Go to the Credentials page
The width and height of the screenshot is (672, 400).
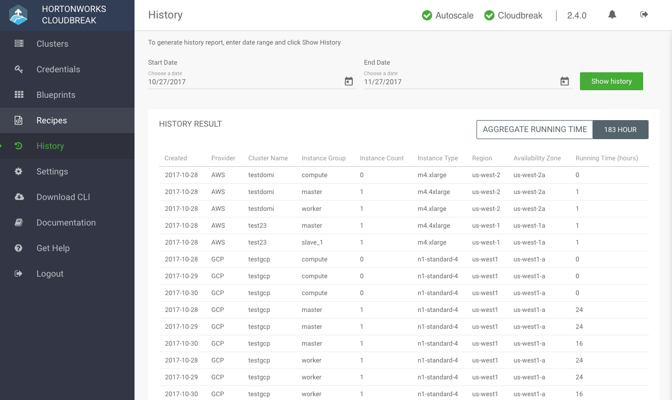(67, 69)
